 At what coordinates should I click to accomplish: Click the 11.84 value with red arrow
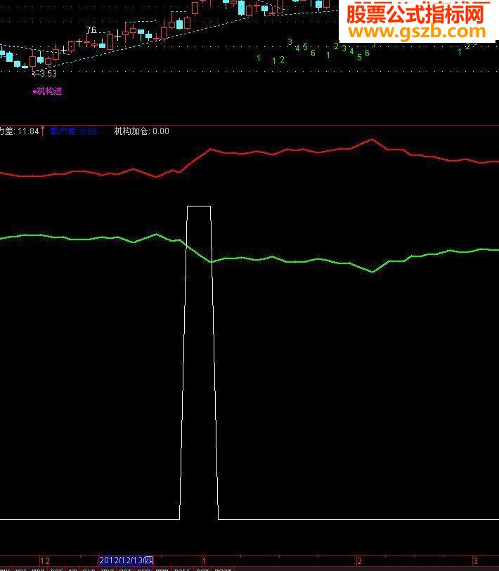point(31,131)
